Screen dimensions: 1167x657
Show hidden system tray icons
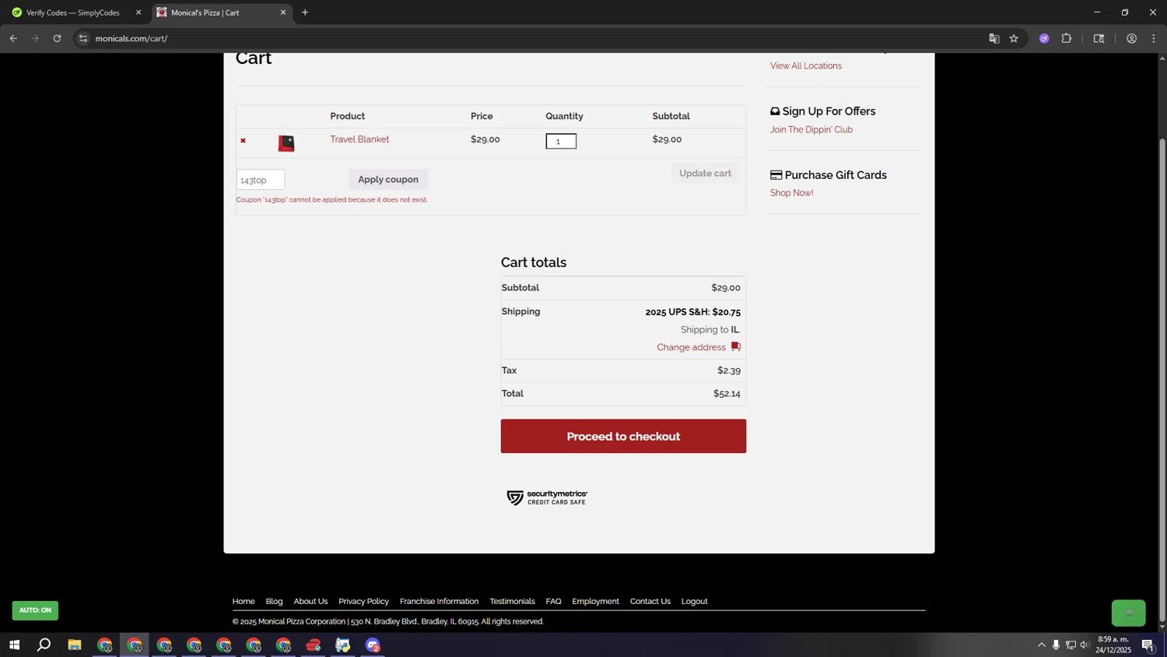1041,645
